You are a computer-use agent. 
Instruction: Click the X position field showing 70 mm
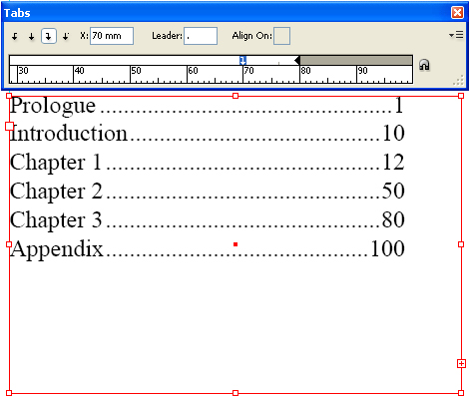click(112, 36)
